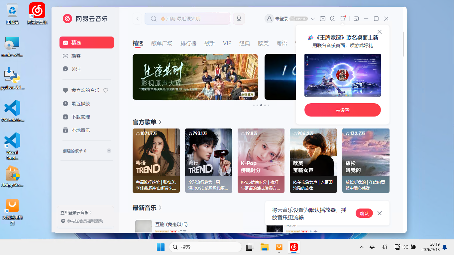Click the 去设置 button

tap(343, 110)
